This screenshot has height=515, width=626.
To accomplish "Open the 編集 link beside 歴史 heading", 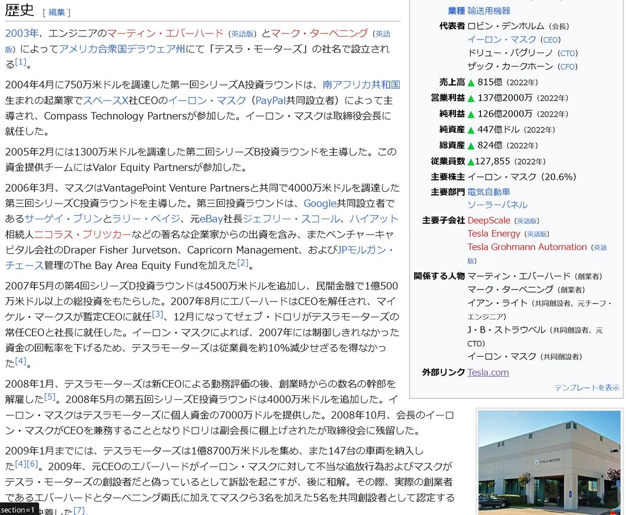I will tap(57, 12).
